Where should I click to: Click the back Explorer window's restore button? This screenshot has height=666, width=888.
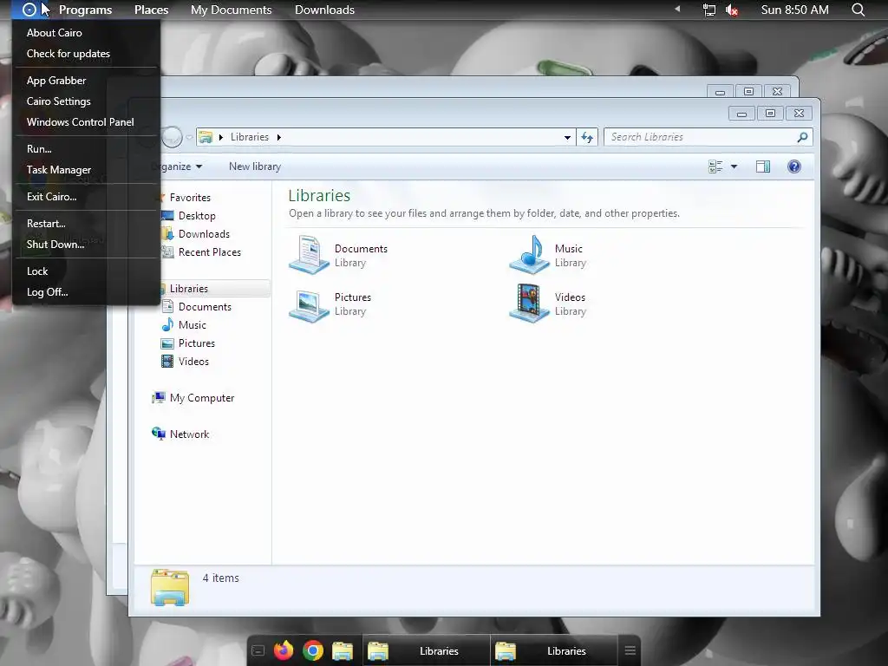click(748, 91)
